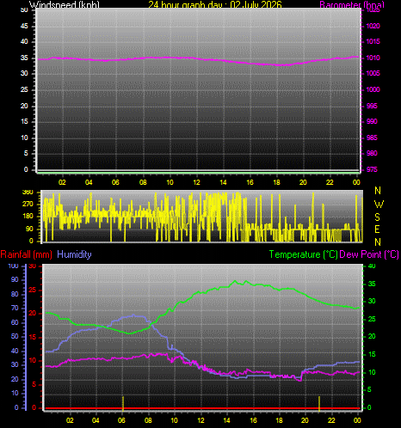Click the W compass label beside the direction graph
Image resolution: width=401 pixels, height=428 pixels.
point(379,205)
